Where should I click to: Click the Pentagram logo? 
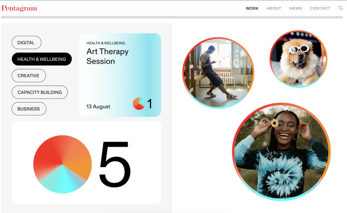19,8
